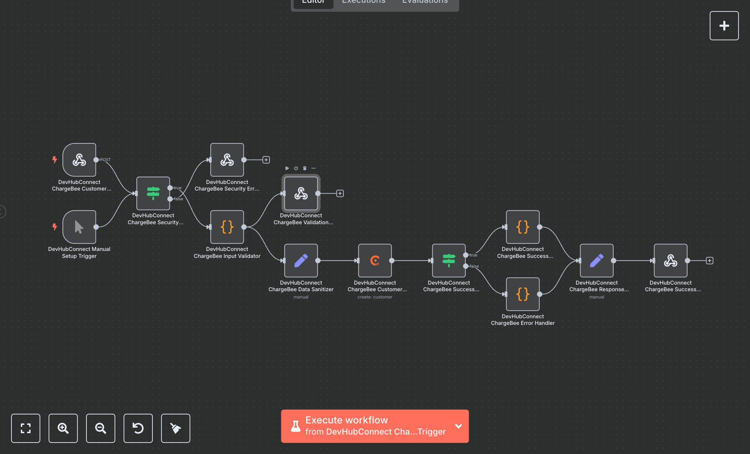Open the DevHubConnect ChargeBee Security Err webhook node

pyautogui.click(x=227, y=160)
